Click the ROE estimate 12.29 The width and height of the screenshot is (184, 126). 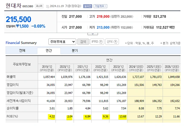pyautogui.click(x=158, y=117)
